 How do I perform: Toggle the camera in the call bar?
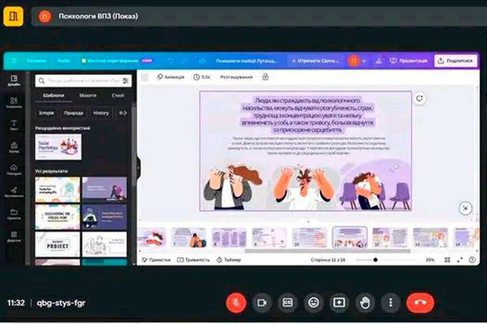click(262, 303)
